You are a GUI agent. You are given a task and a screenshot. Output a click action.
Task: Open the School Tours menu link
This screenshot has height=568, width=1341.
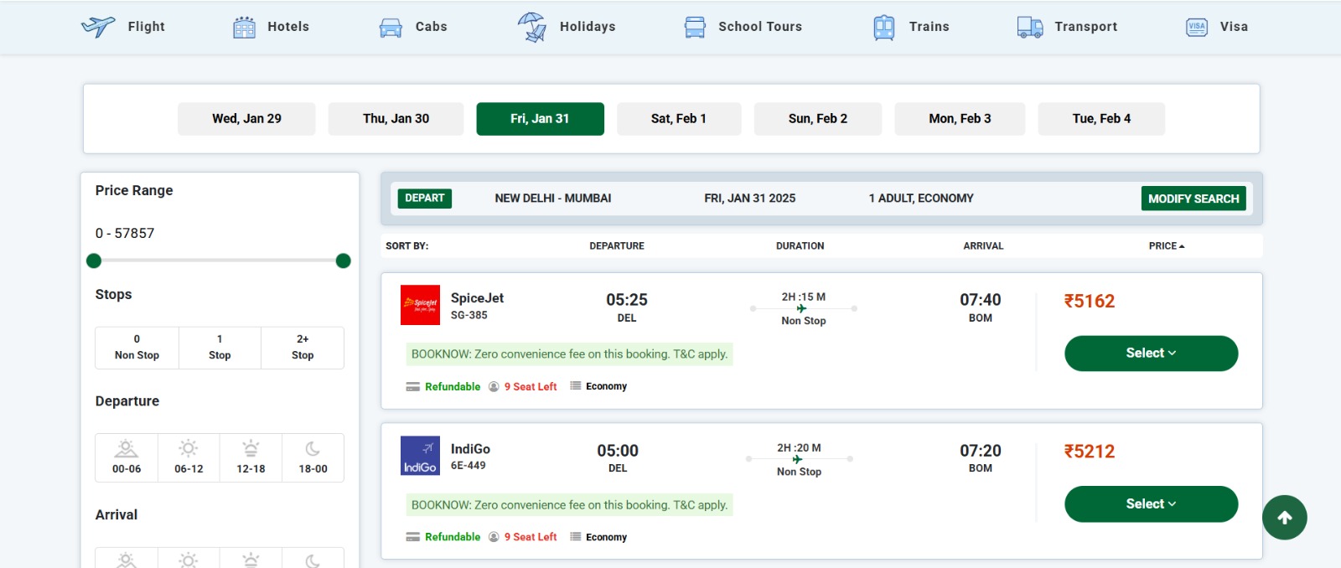[x=760, y=27]
